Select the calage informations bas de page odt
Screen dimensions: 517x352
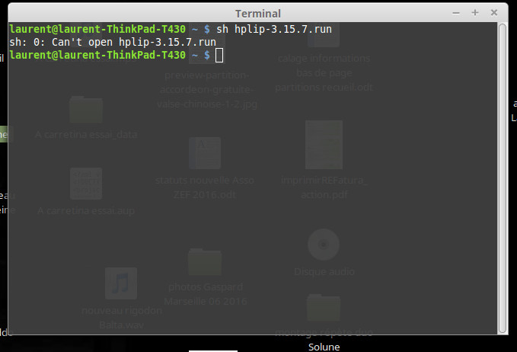pyautogui.click(x=324, y=72)
